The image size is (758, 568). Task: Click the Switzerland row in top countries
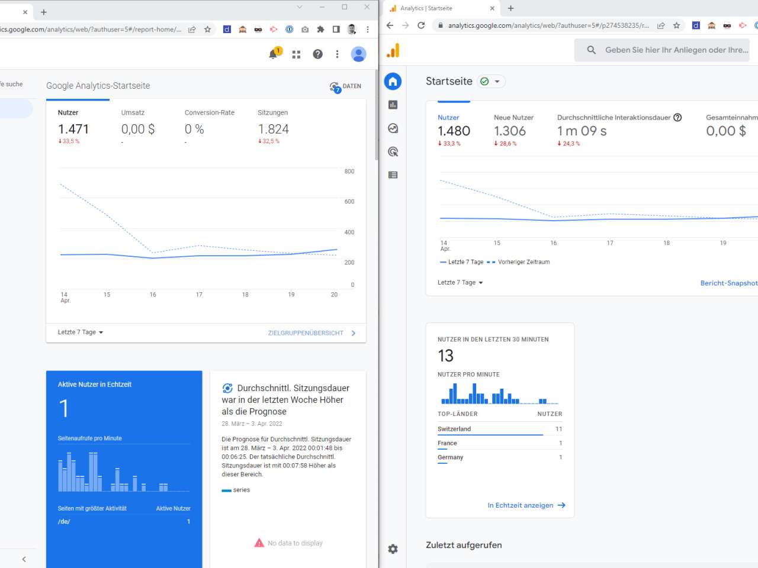point(500,430)
